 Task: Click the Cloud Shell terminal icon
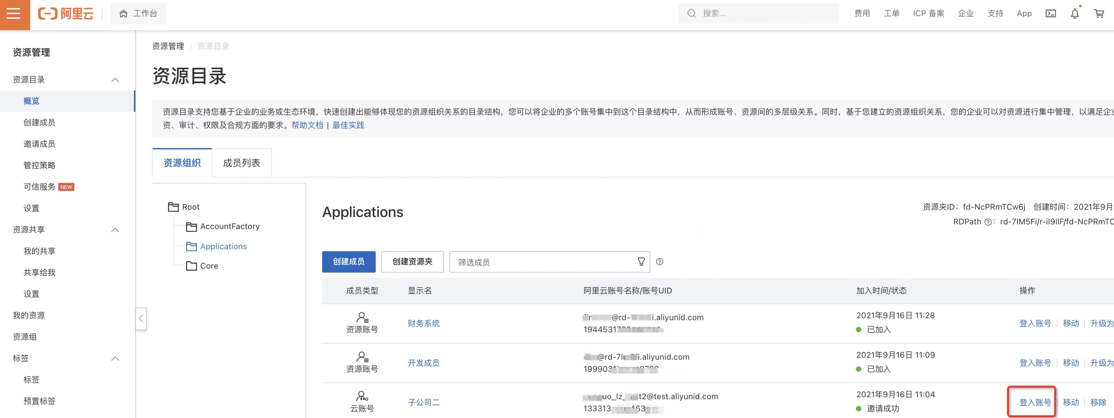pyautogui.click(x=1050, y=13)
